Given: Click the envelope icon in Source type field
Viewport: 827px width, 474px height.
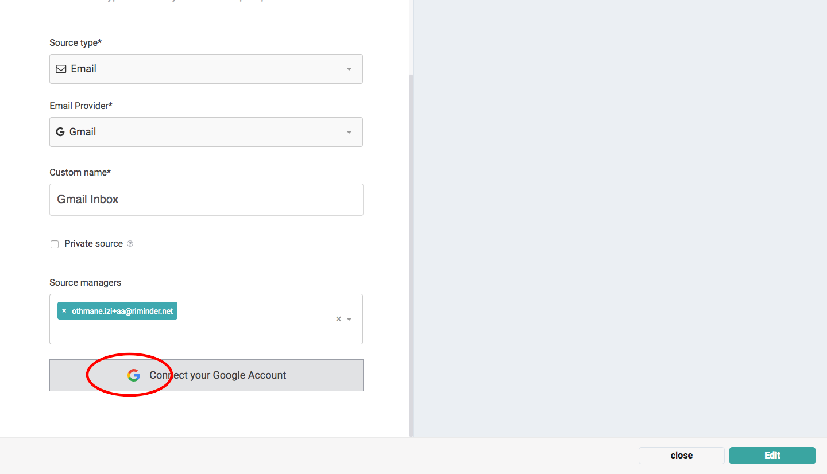Looking at the screenshot, I should click(x=61, y=69).
